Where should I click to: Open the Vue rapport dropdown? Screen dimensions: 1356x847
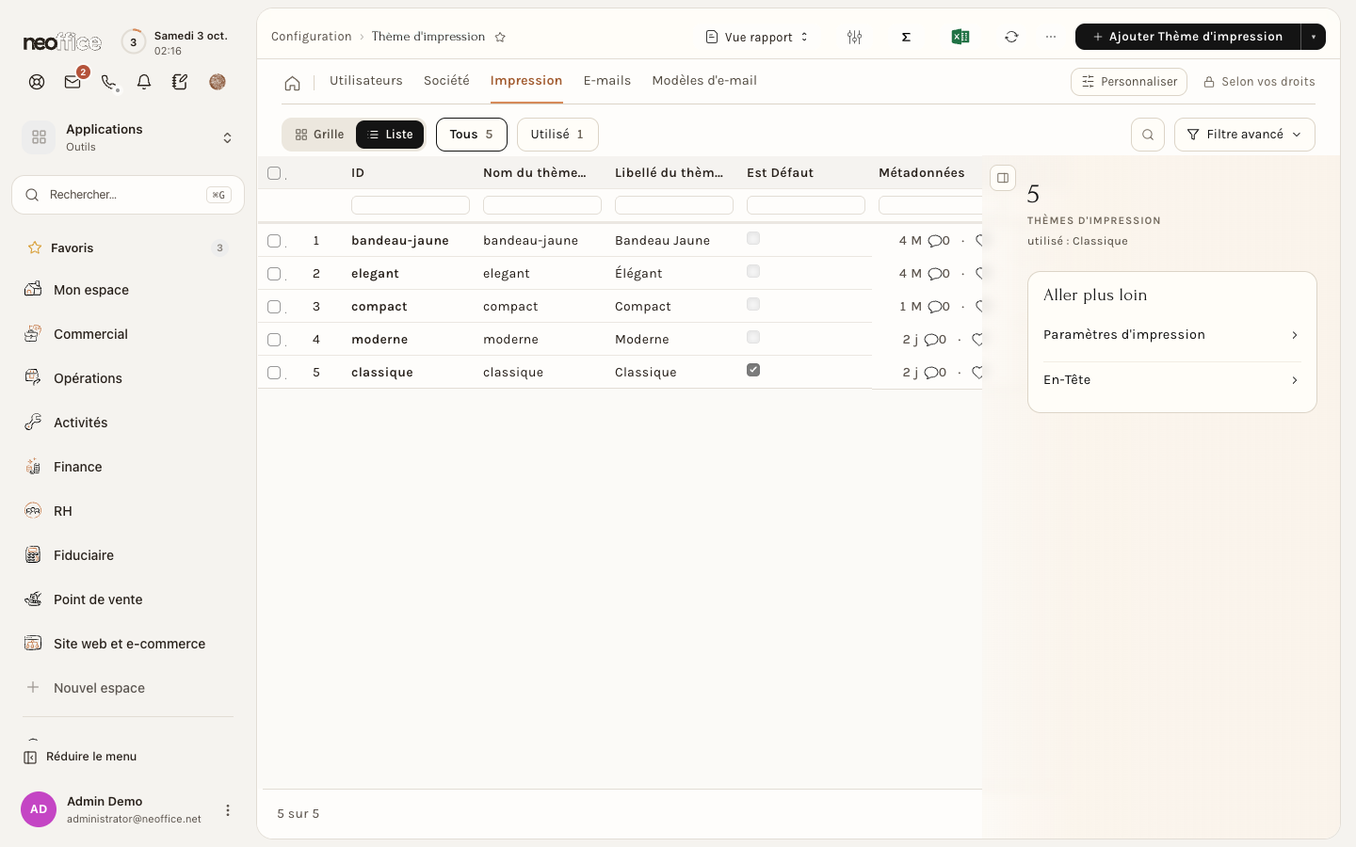pyautogui.click(x=757, y=37)
